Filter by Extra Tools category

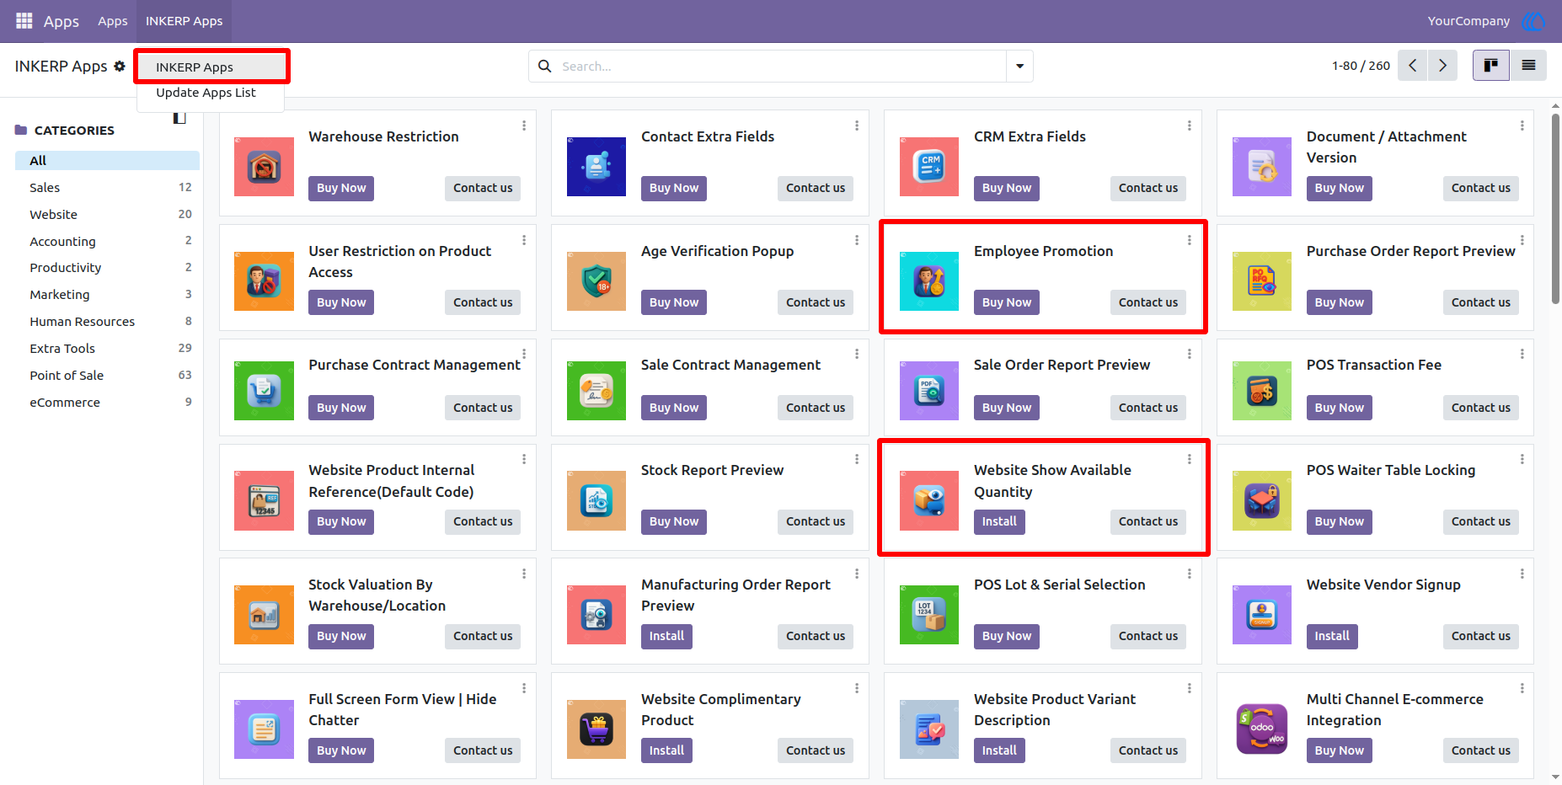[x=107, y=349]
